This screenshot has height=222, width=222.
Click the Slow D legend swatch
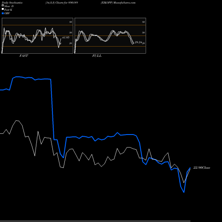tap(3, 6)
